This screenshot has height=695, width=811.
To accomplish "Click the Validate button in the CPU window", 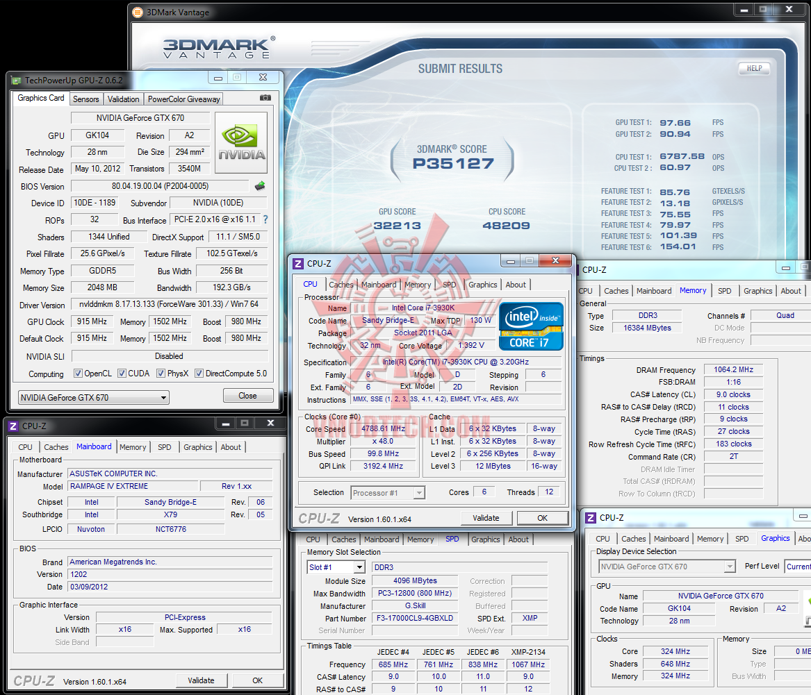I will (x=486, y=518).
